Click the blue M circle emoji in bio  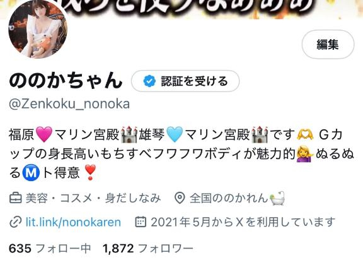[x=31, y=172]
